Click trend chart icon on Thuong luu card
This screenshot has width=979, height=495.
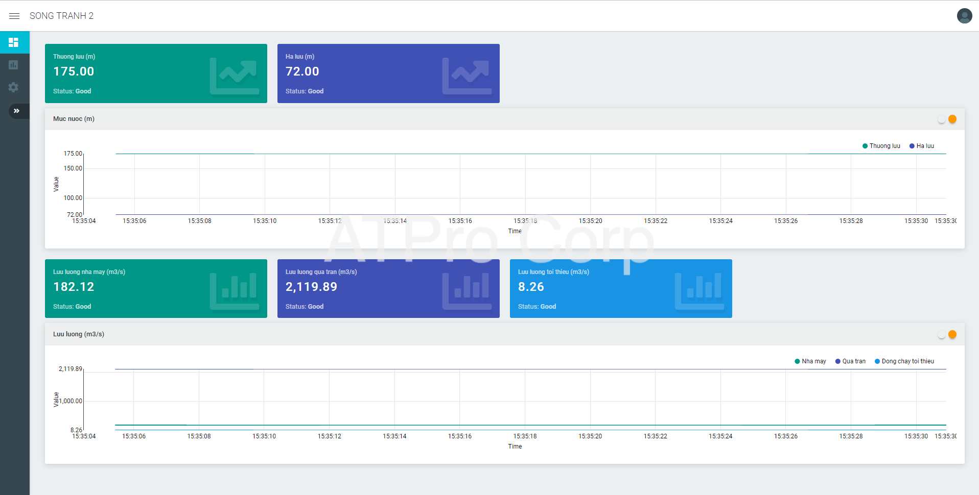(x=234, y=76)
